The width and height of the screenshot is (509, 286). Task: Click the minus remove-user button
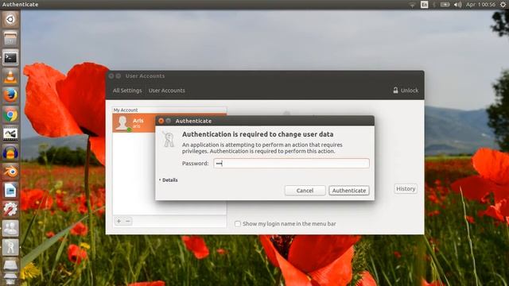pyautogui.click(x=128, y=221)
